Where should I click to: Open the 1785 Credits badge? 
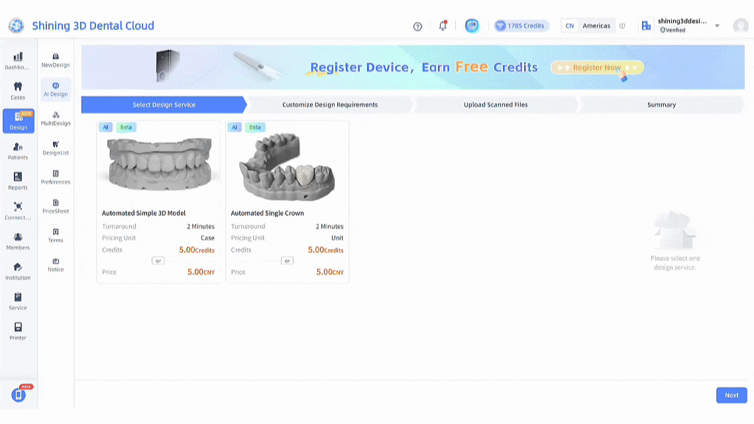(x=521, y=26)
